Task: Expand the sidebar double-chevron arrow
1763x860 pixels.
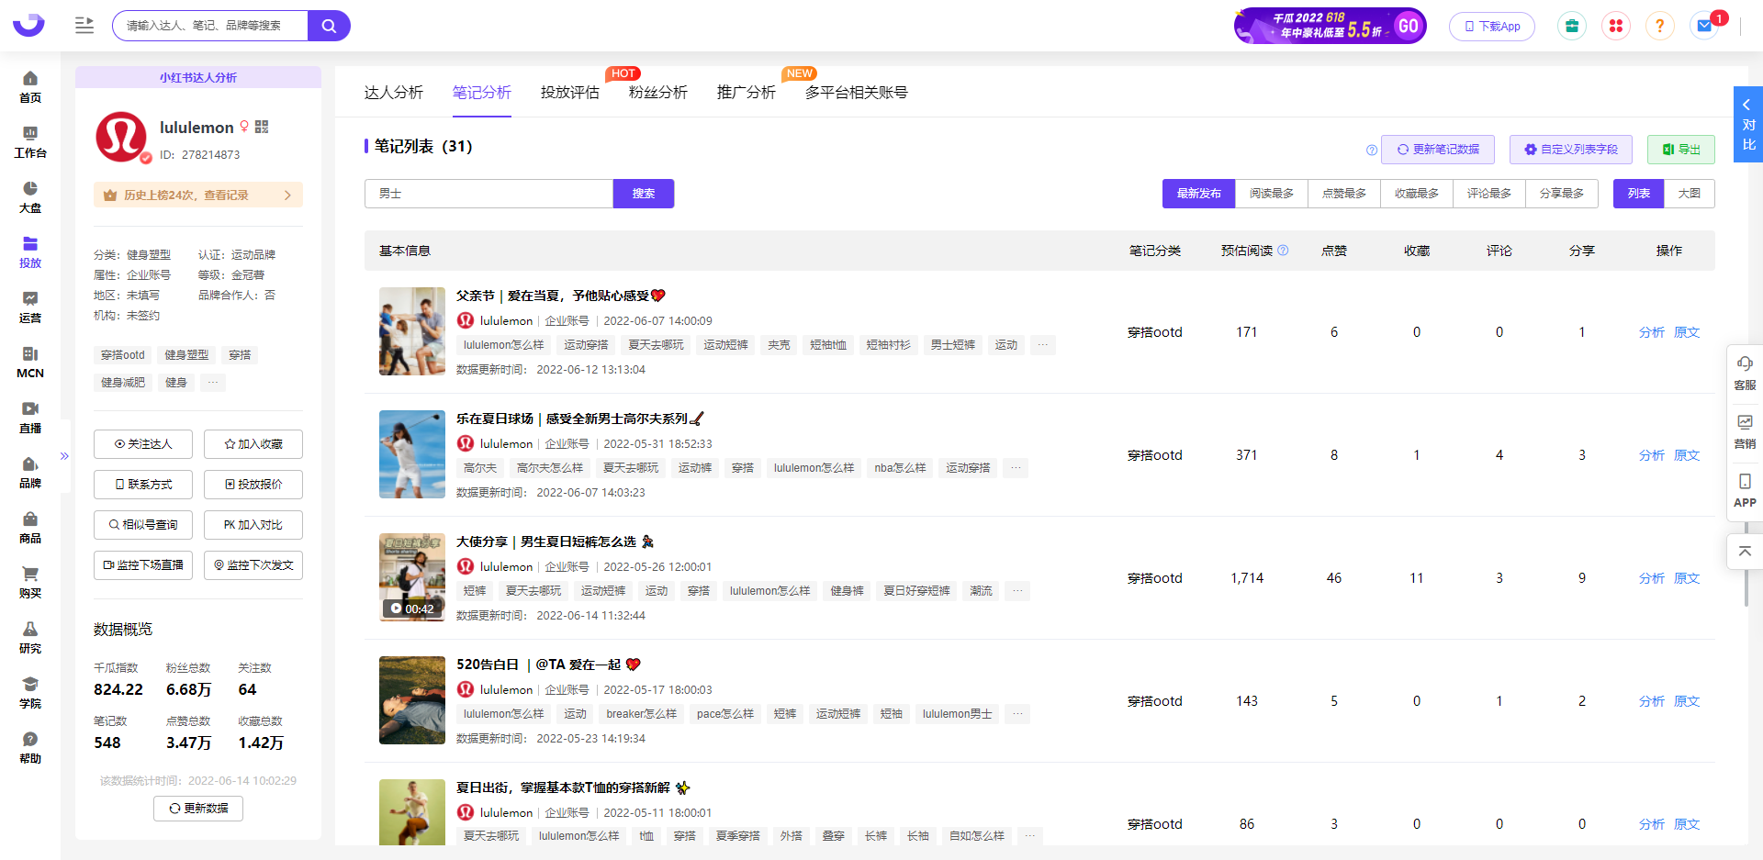Action: [x=64, y=455]
